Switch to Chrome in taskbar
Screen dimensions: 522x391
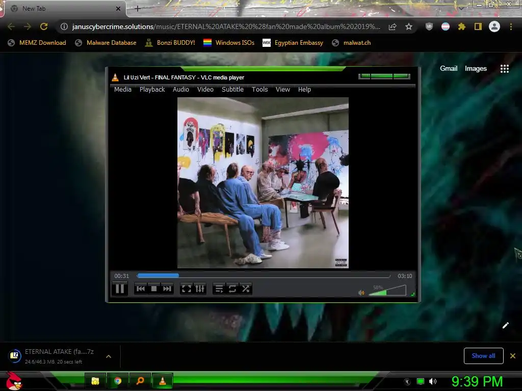click(118, 381)
